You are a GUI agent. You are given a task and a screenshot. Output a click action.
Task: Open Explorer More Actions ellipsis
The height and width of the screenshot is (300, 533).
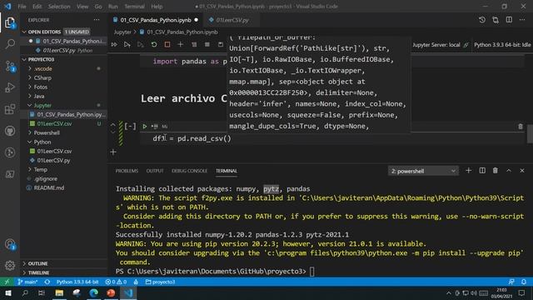[97, 20]
